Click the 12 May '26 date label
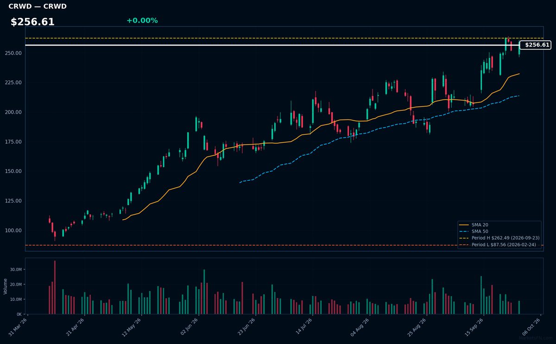556x344 pixels. (132, 326)
